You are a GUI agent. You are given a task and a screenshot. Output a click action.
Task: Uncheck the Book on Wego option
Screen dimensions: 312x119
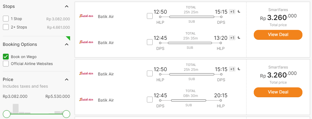click(6, 57)
